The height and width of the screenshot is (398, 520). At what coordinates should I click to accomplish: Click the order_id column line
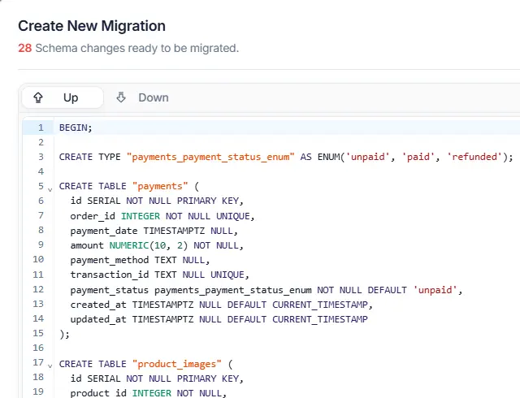click(162, 216)
